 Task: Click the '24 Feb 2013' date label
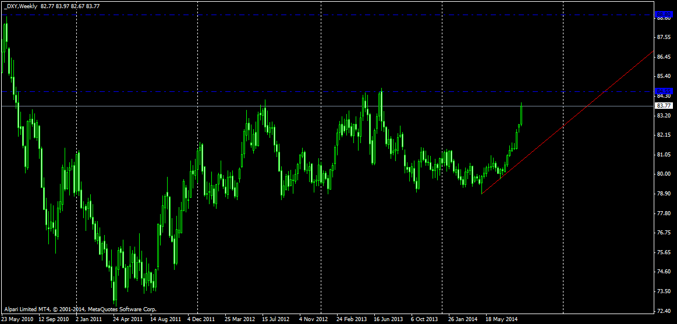(352, 320)
